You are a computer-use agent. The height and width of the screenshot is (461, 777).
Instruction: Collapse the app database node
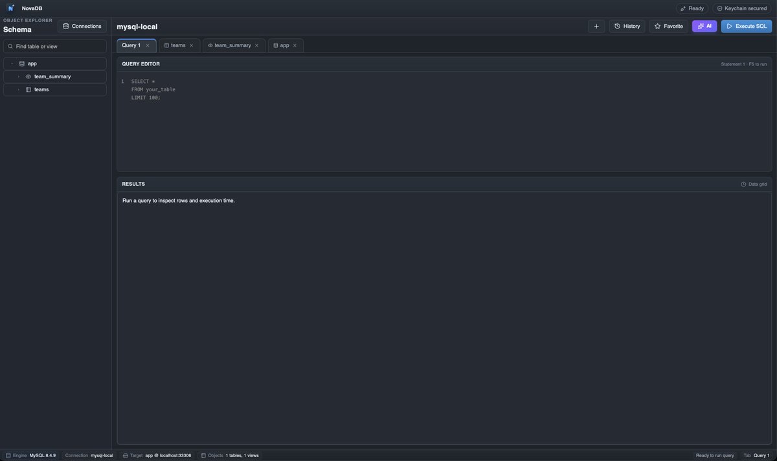click(x=12, y=63)
